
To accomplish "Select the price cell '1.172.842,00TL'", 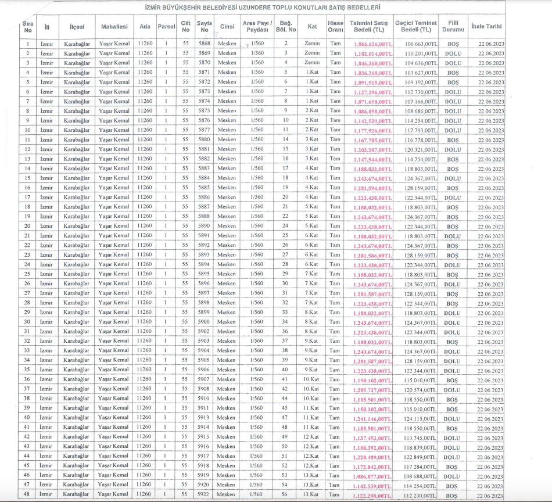I will [372, 467].
